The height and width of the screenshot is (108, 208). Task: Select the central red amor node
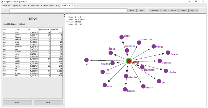(129, 61)
